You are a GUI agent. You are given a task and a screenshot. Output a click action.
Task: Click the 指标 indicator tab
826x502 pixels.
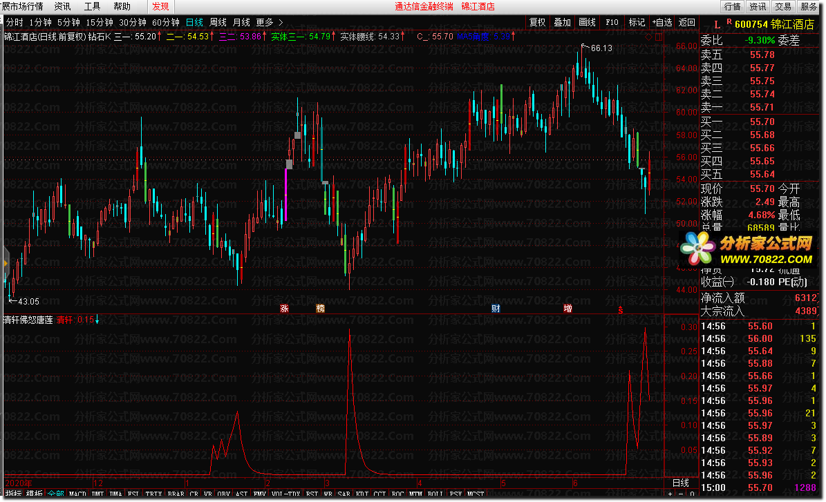(14, 494)
